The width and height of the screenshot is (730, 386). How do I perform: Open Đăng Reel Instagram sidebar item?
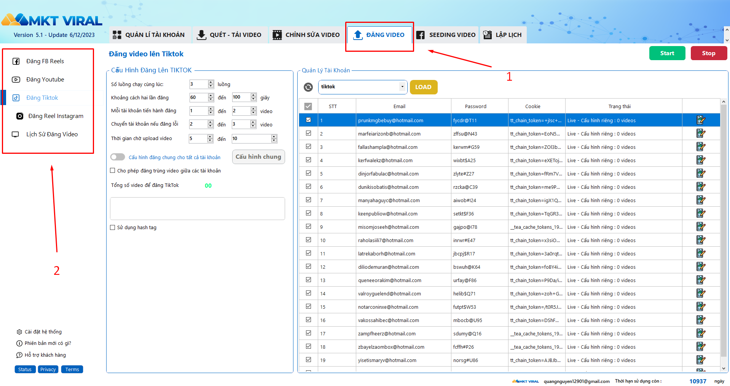tap(50, 116)
